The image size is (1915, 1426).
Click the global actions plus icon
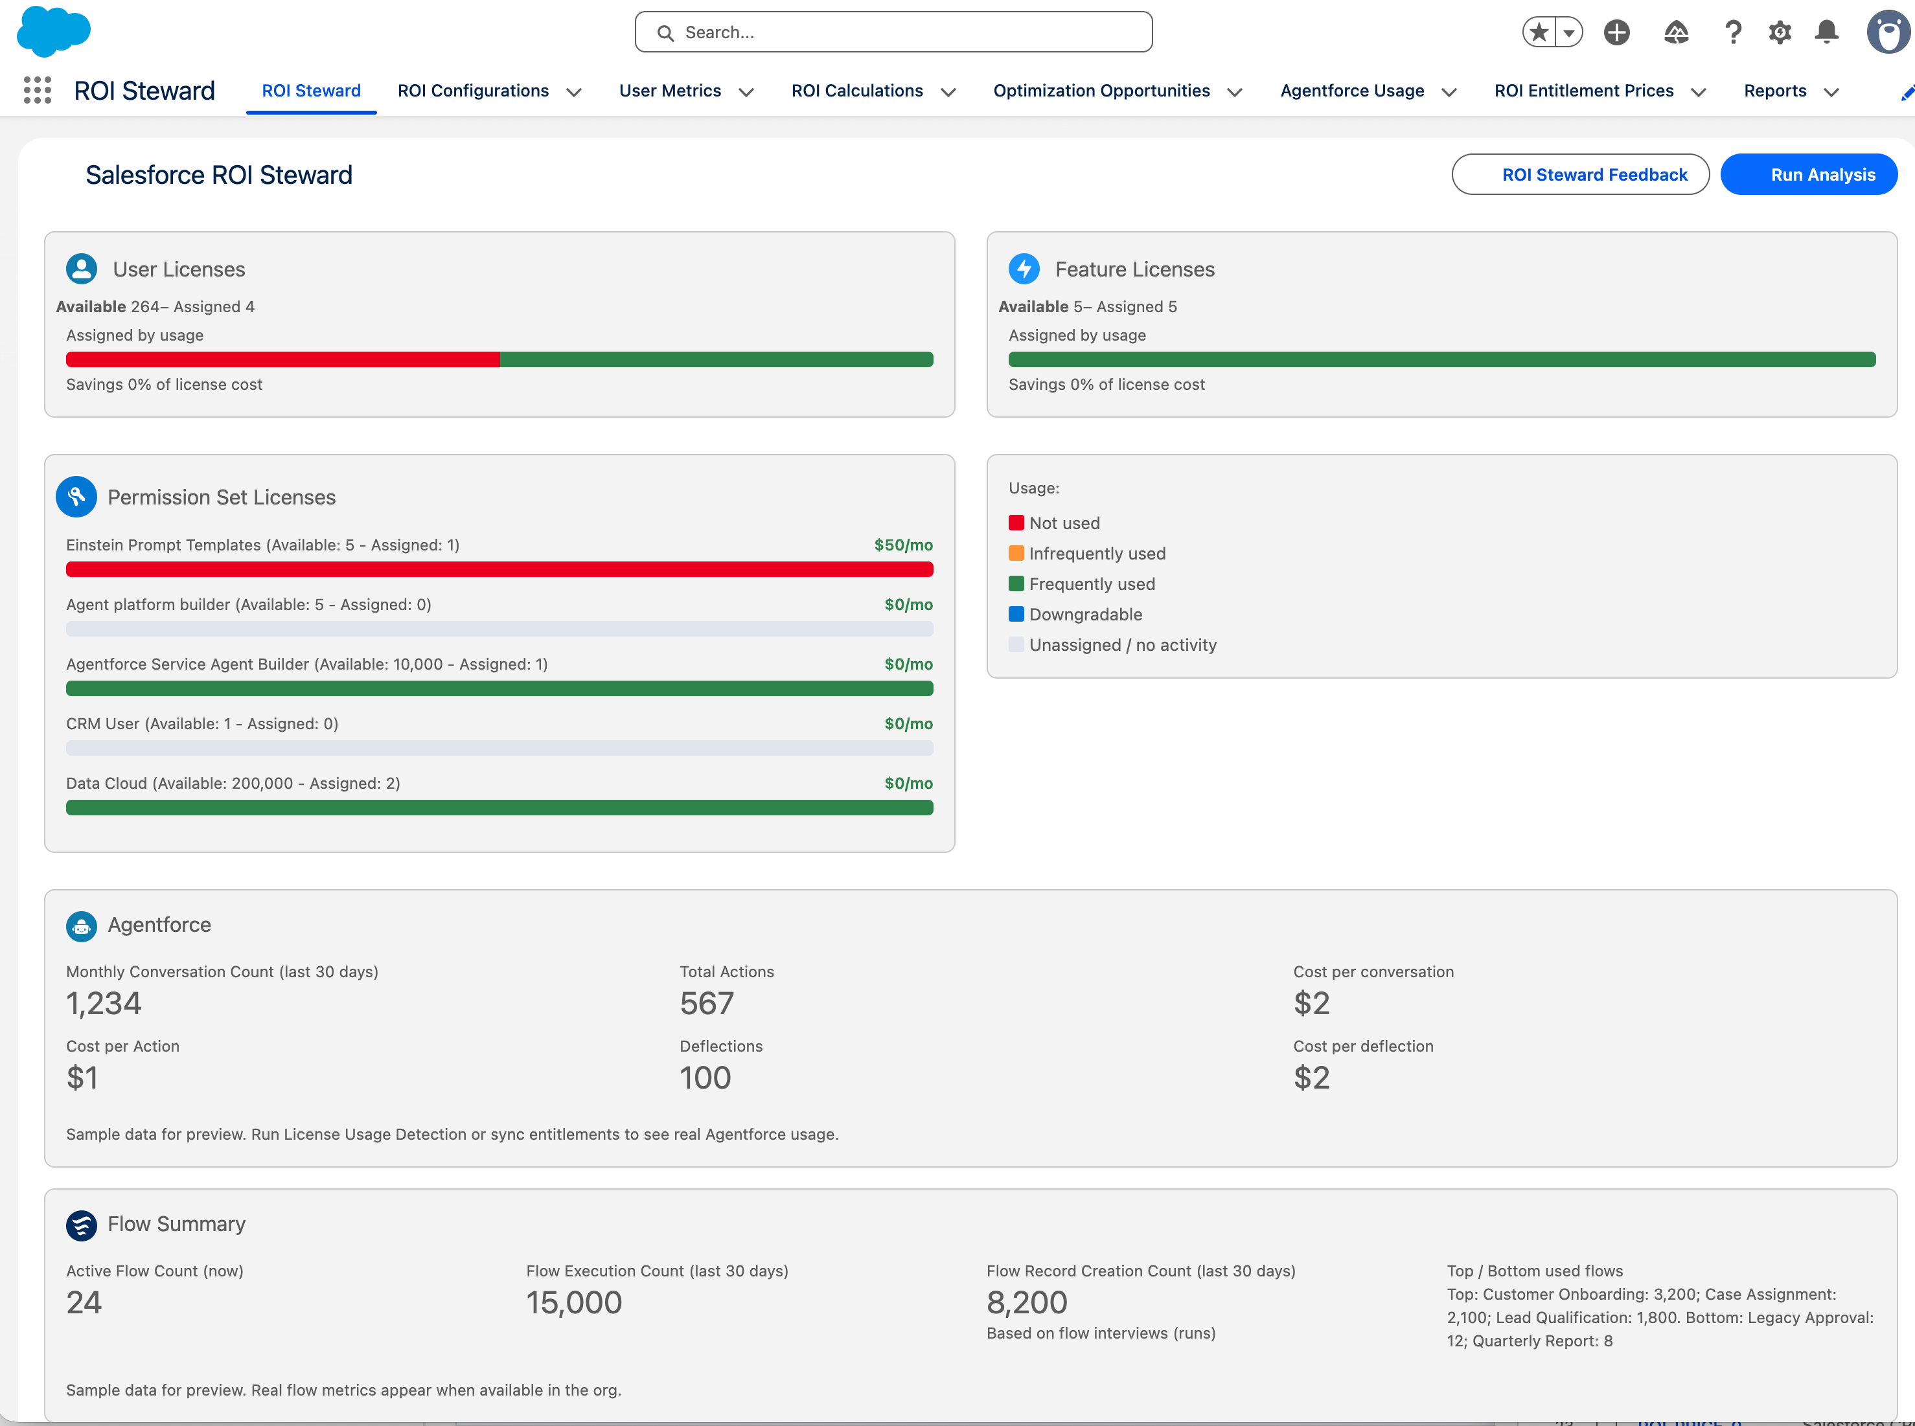1617,32
